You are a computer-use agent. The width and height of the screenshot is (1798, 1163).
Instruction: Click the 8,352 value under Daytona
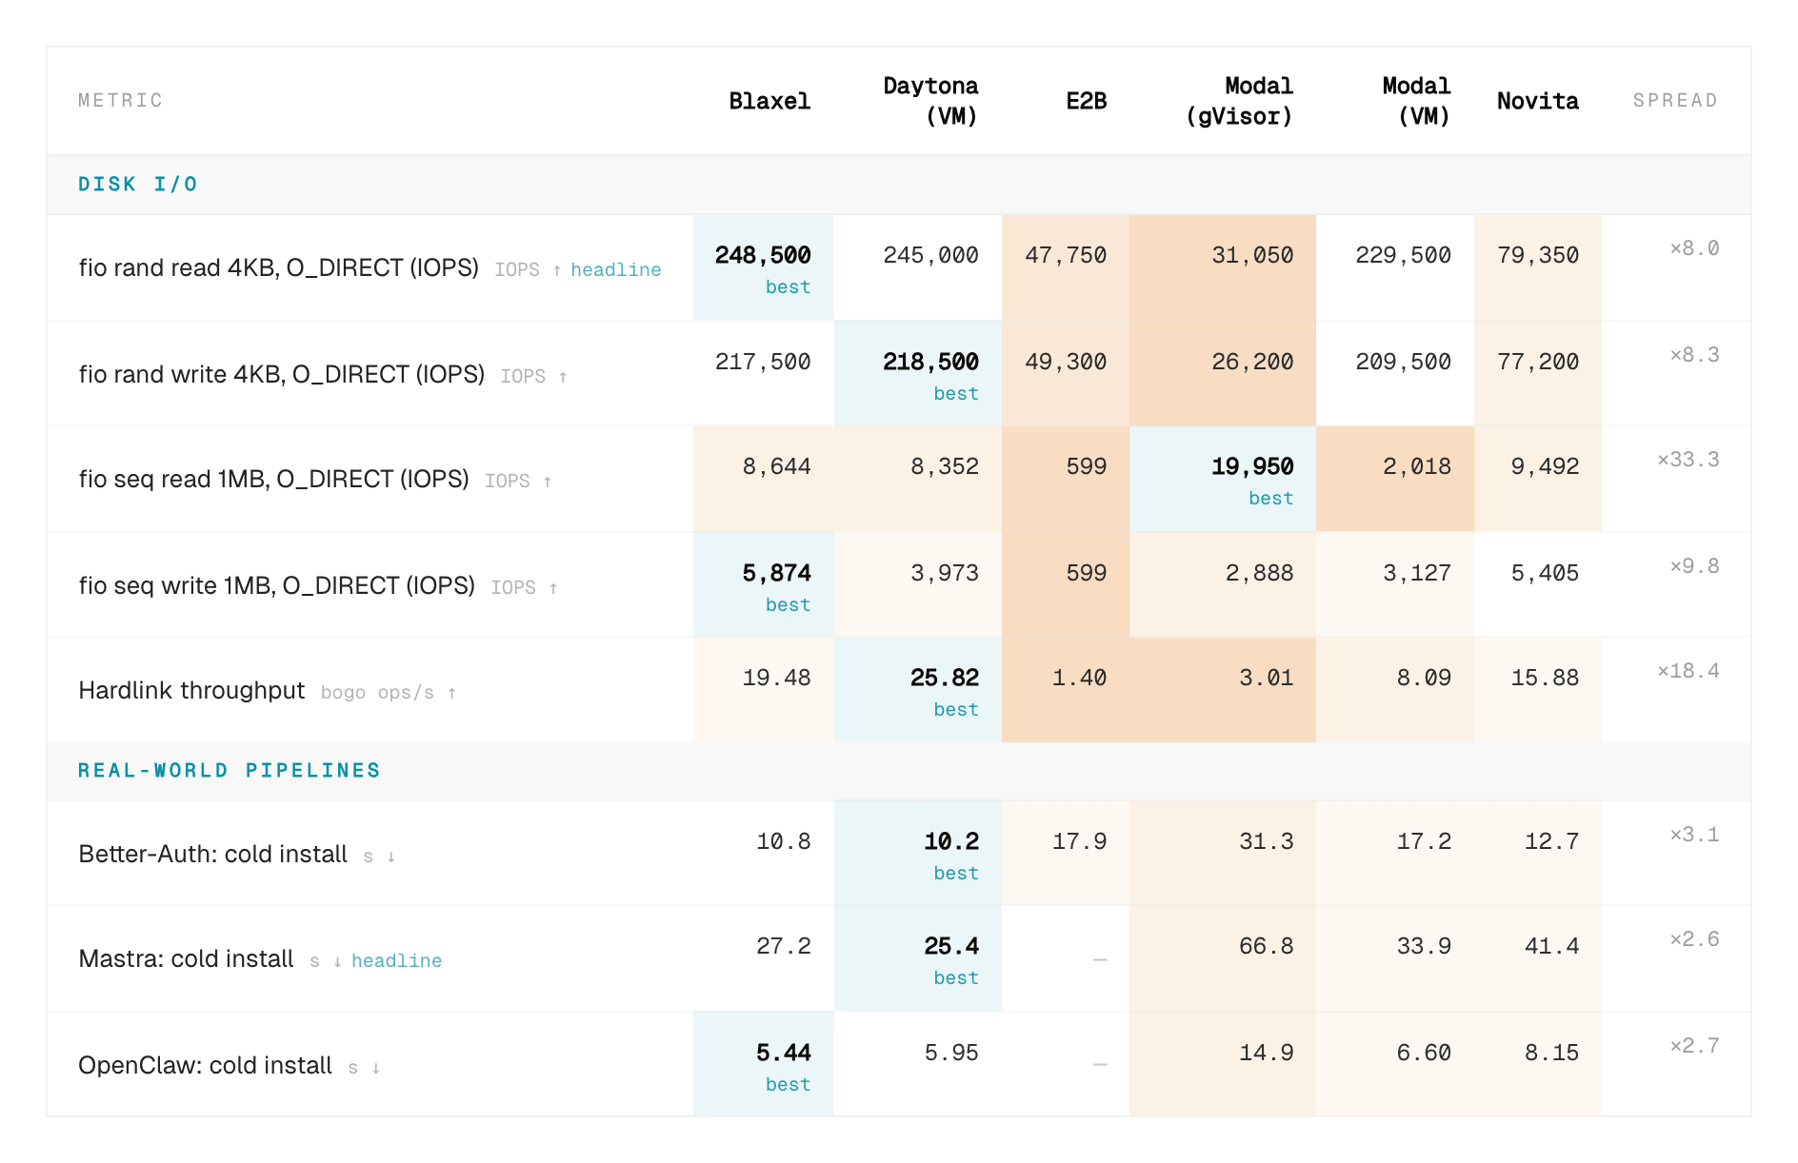pyautogui.click(x=945, y=467)
